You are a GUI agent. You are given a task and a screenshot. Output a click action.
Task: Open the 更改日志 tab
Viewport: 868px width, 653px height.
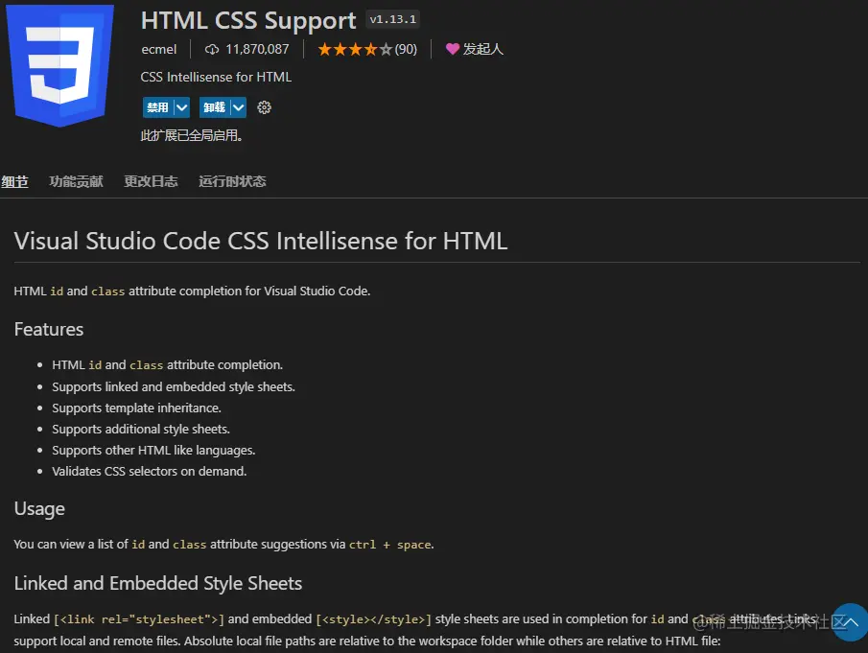tap(151, 181)
